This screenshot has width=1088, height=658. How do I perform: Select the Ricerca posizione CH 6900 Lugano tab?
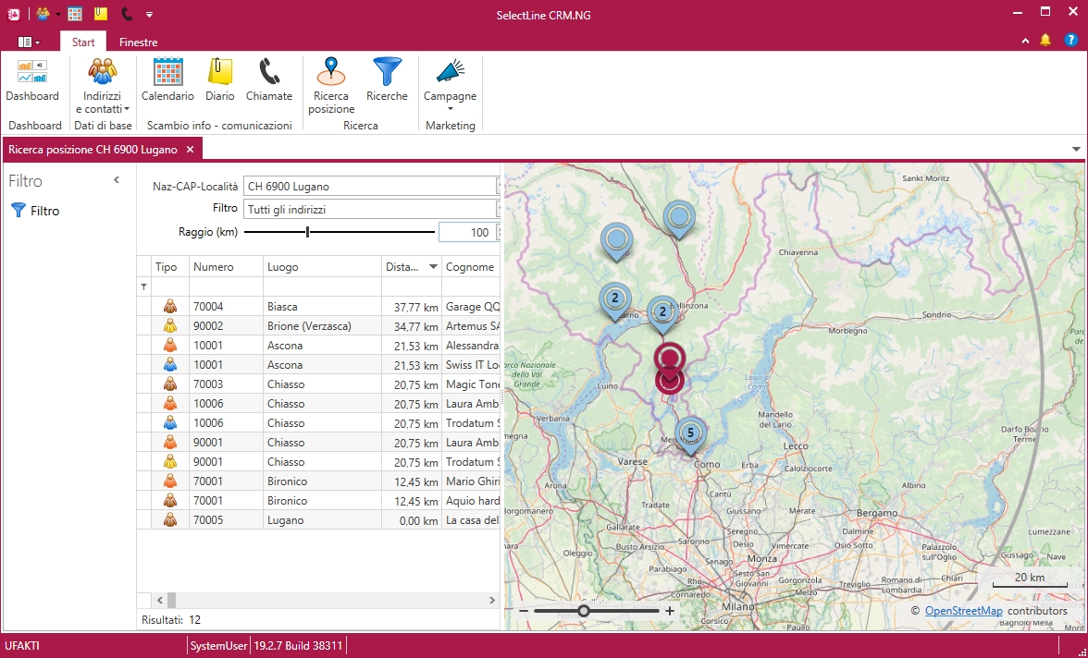coord(93,150)
